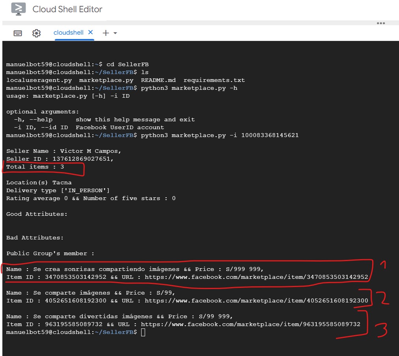Click the 'Location(s) Tacna' line
This screenshot has height=356, width=399.
pos(39,182)
